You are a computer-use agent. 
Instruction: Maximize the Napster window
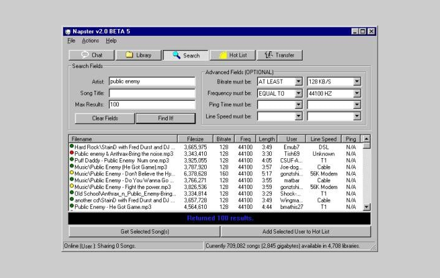363,32
